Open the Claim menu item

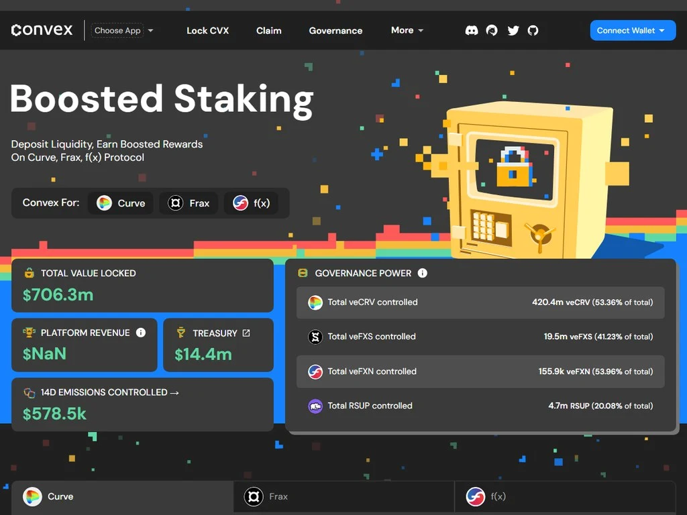[x=268, y=31]
